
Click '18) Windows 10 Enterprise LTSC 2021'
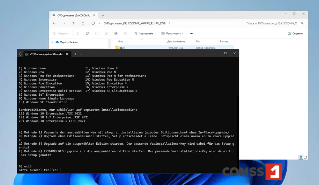tap(50, 113)
